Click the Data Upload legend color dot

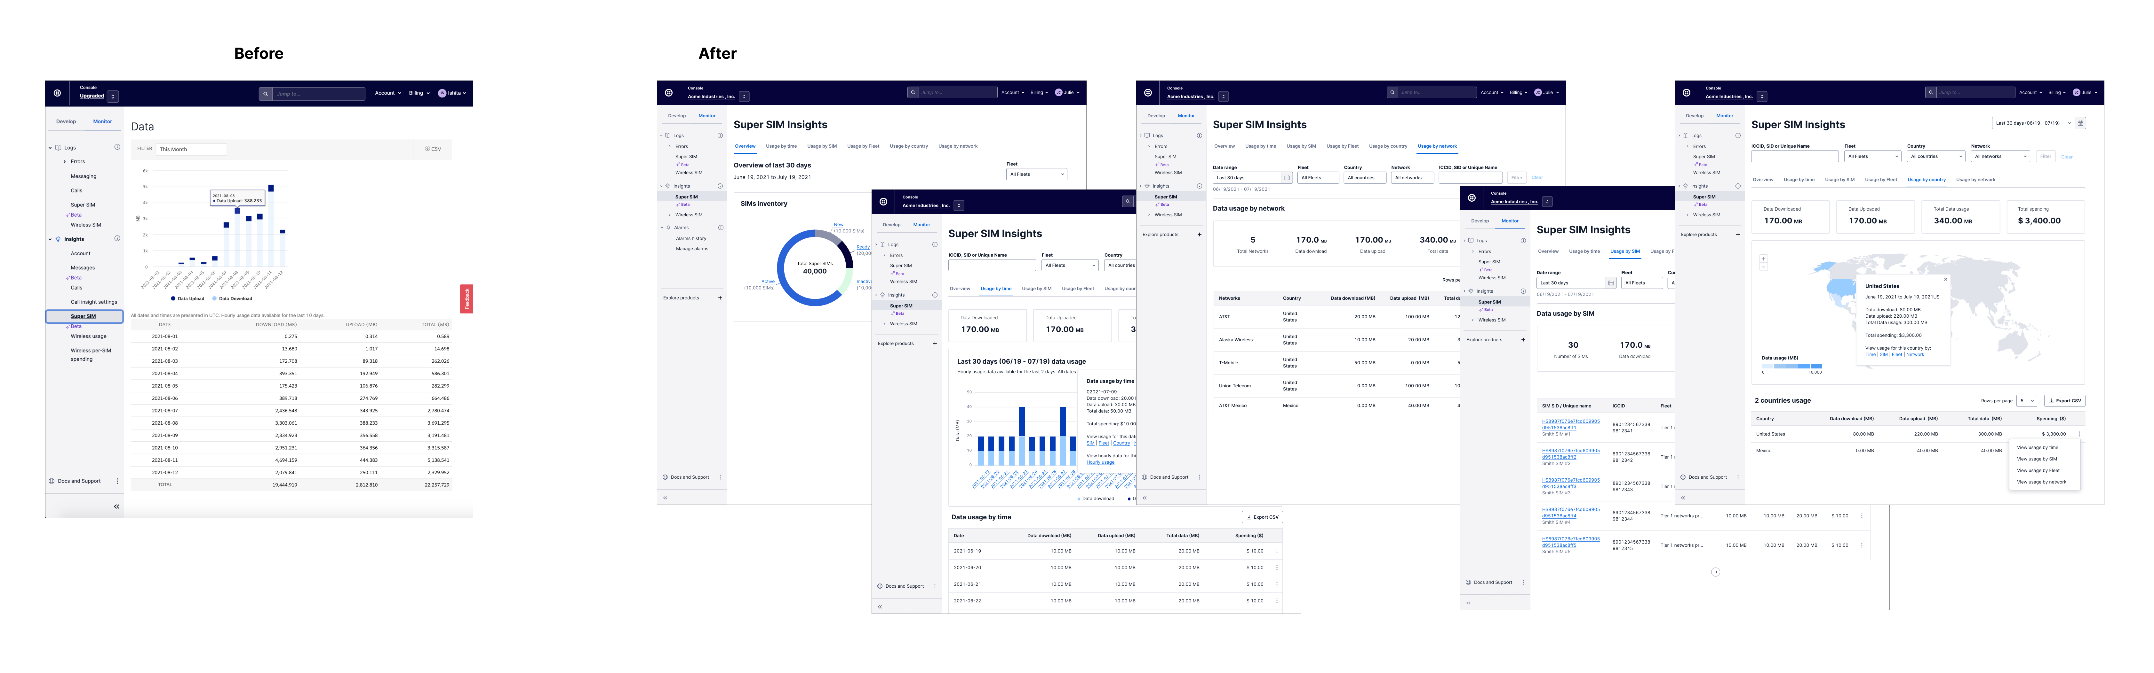pos(173,298)
